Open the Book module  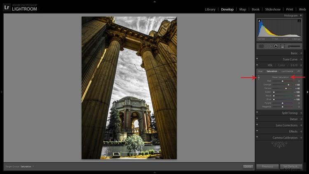click(x=255, y=9)
